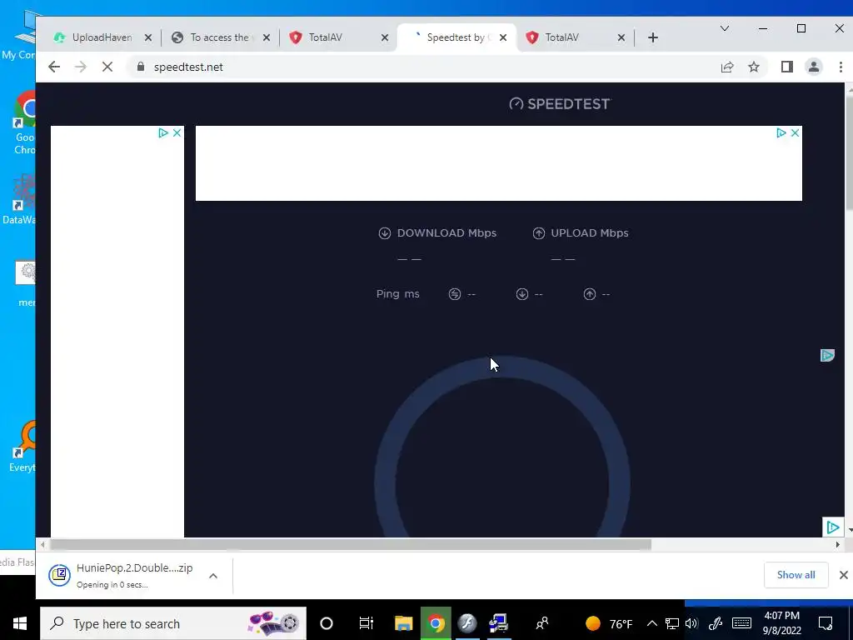Screen dimensions: 853x640
Task: Open Cortana from the taskbar
Action: point(327,623)
